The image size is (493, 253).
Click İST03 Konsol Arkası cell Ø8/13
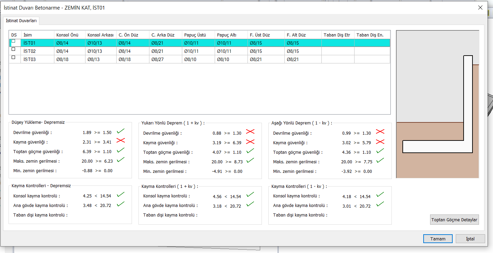coord(101,59)
